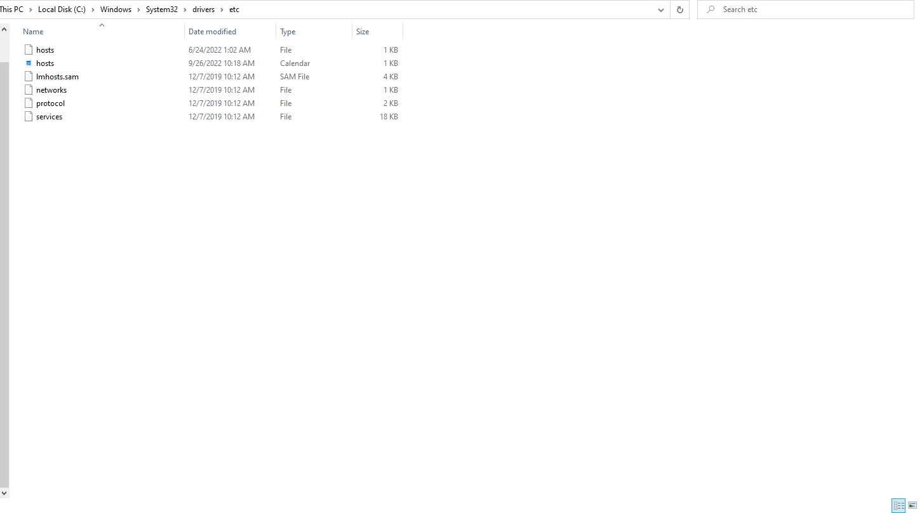Select the services file icon
Image resolution: width=922 pixels, height=513 pixels.
[29, 117]
